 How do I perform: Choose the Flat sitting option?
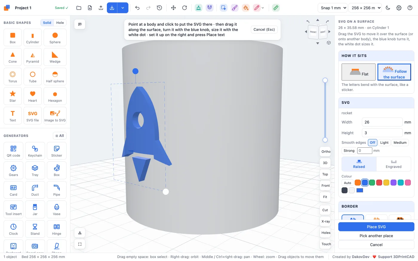coord(359,72)
